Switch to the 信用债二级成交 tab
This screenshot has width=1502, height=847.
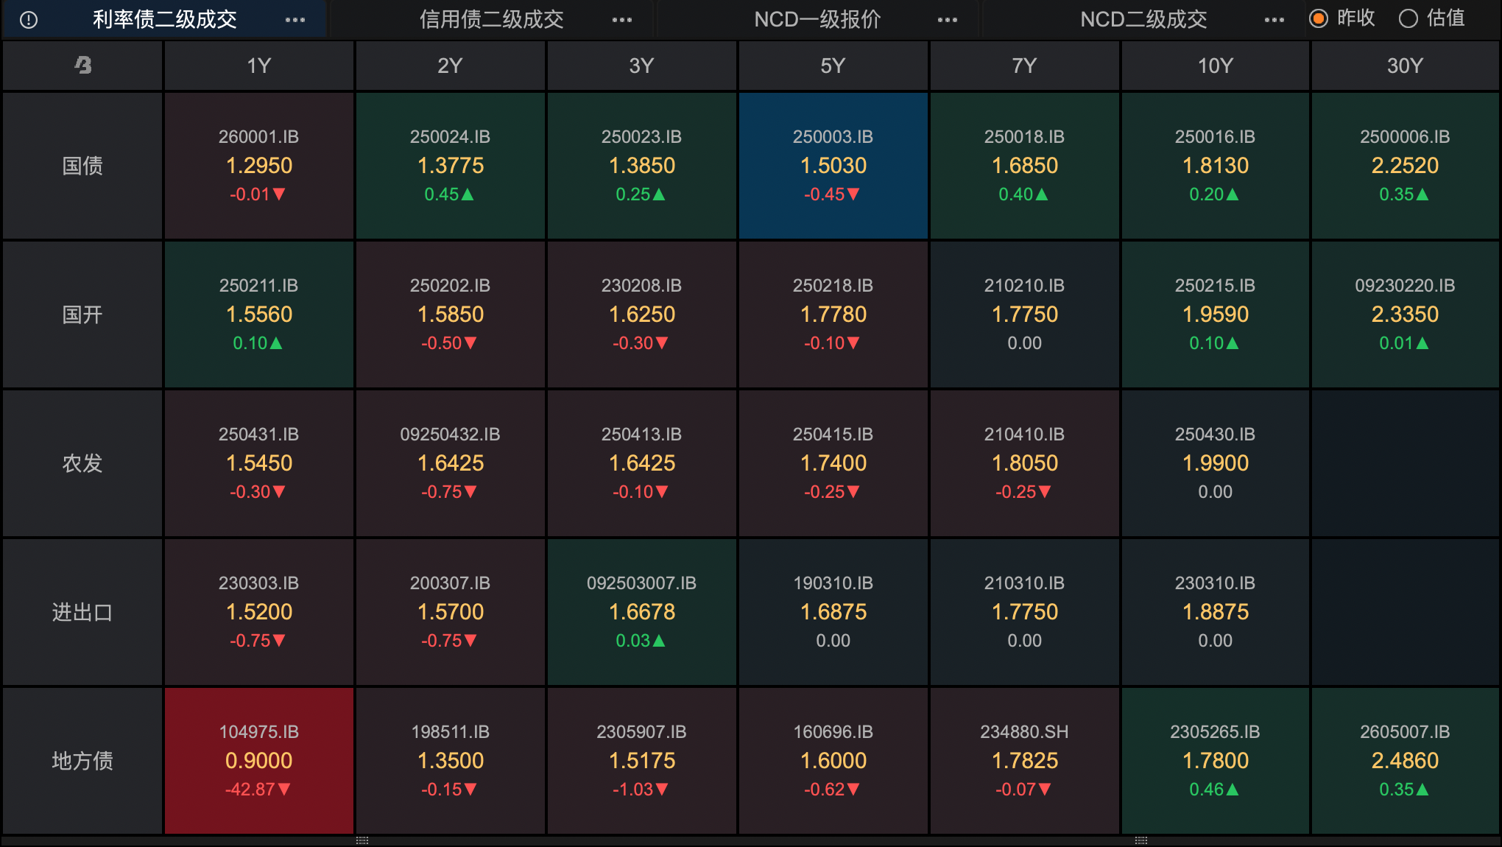click(x=491, y=20)
